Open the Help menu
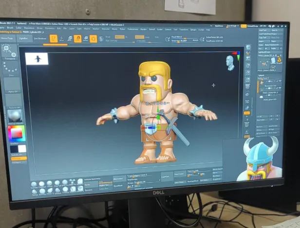The width and height of the screenshot is (300, 228). click(x=208, y=30)
